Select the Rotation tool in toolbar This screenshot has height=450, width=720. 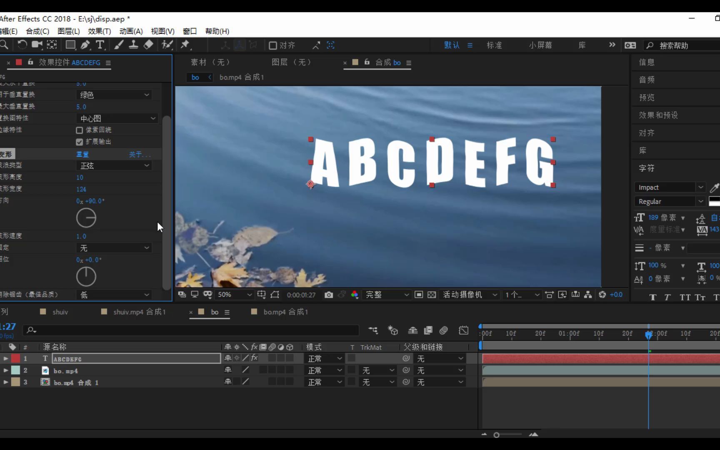click(x=22, y=45)
